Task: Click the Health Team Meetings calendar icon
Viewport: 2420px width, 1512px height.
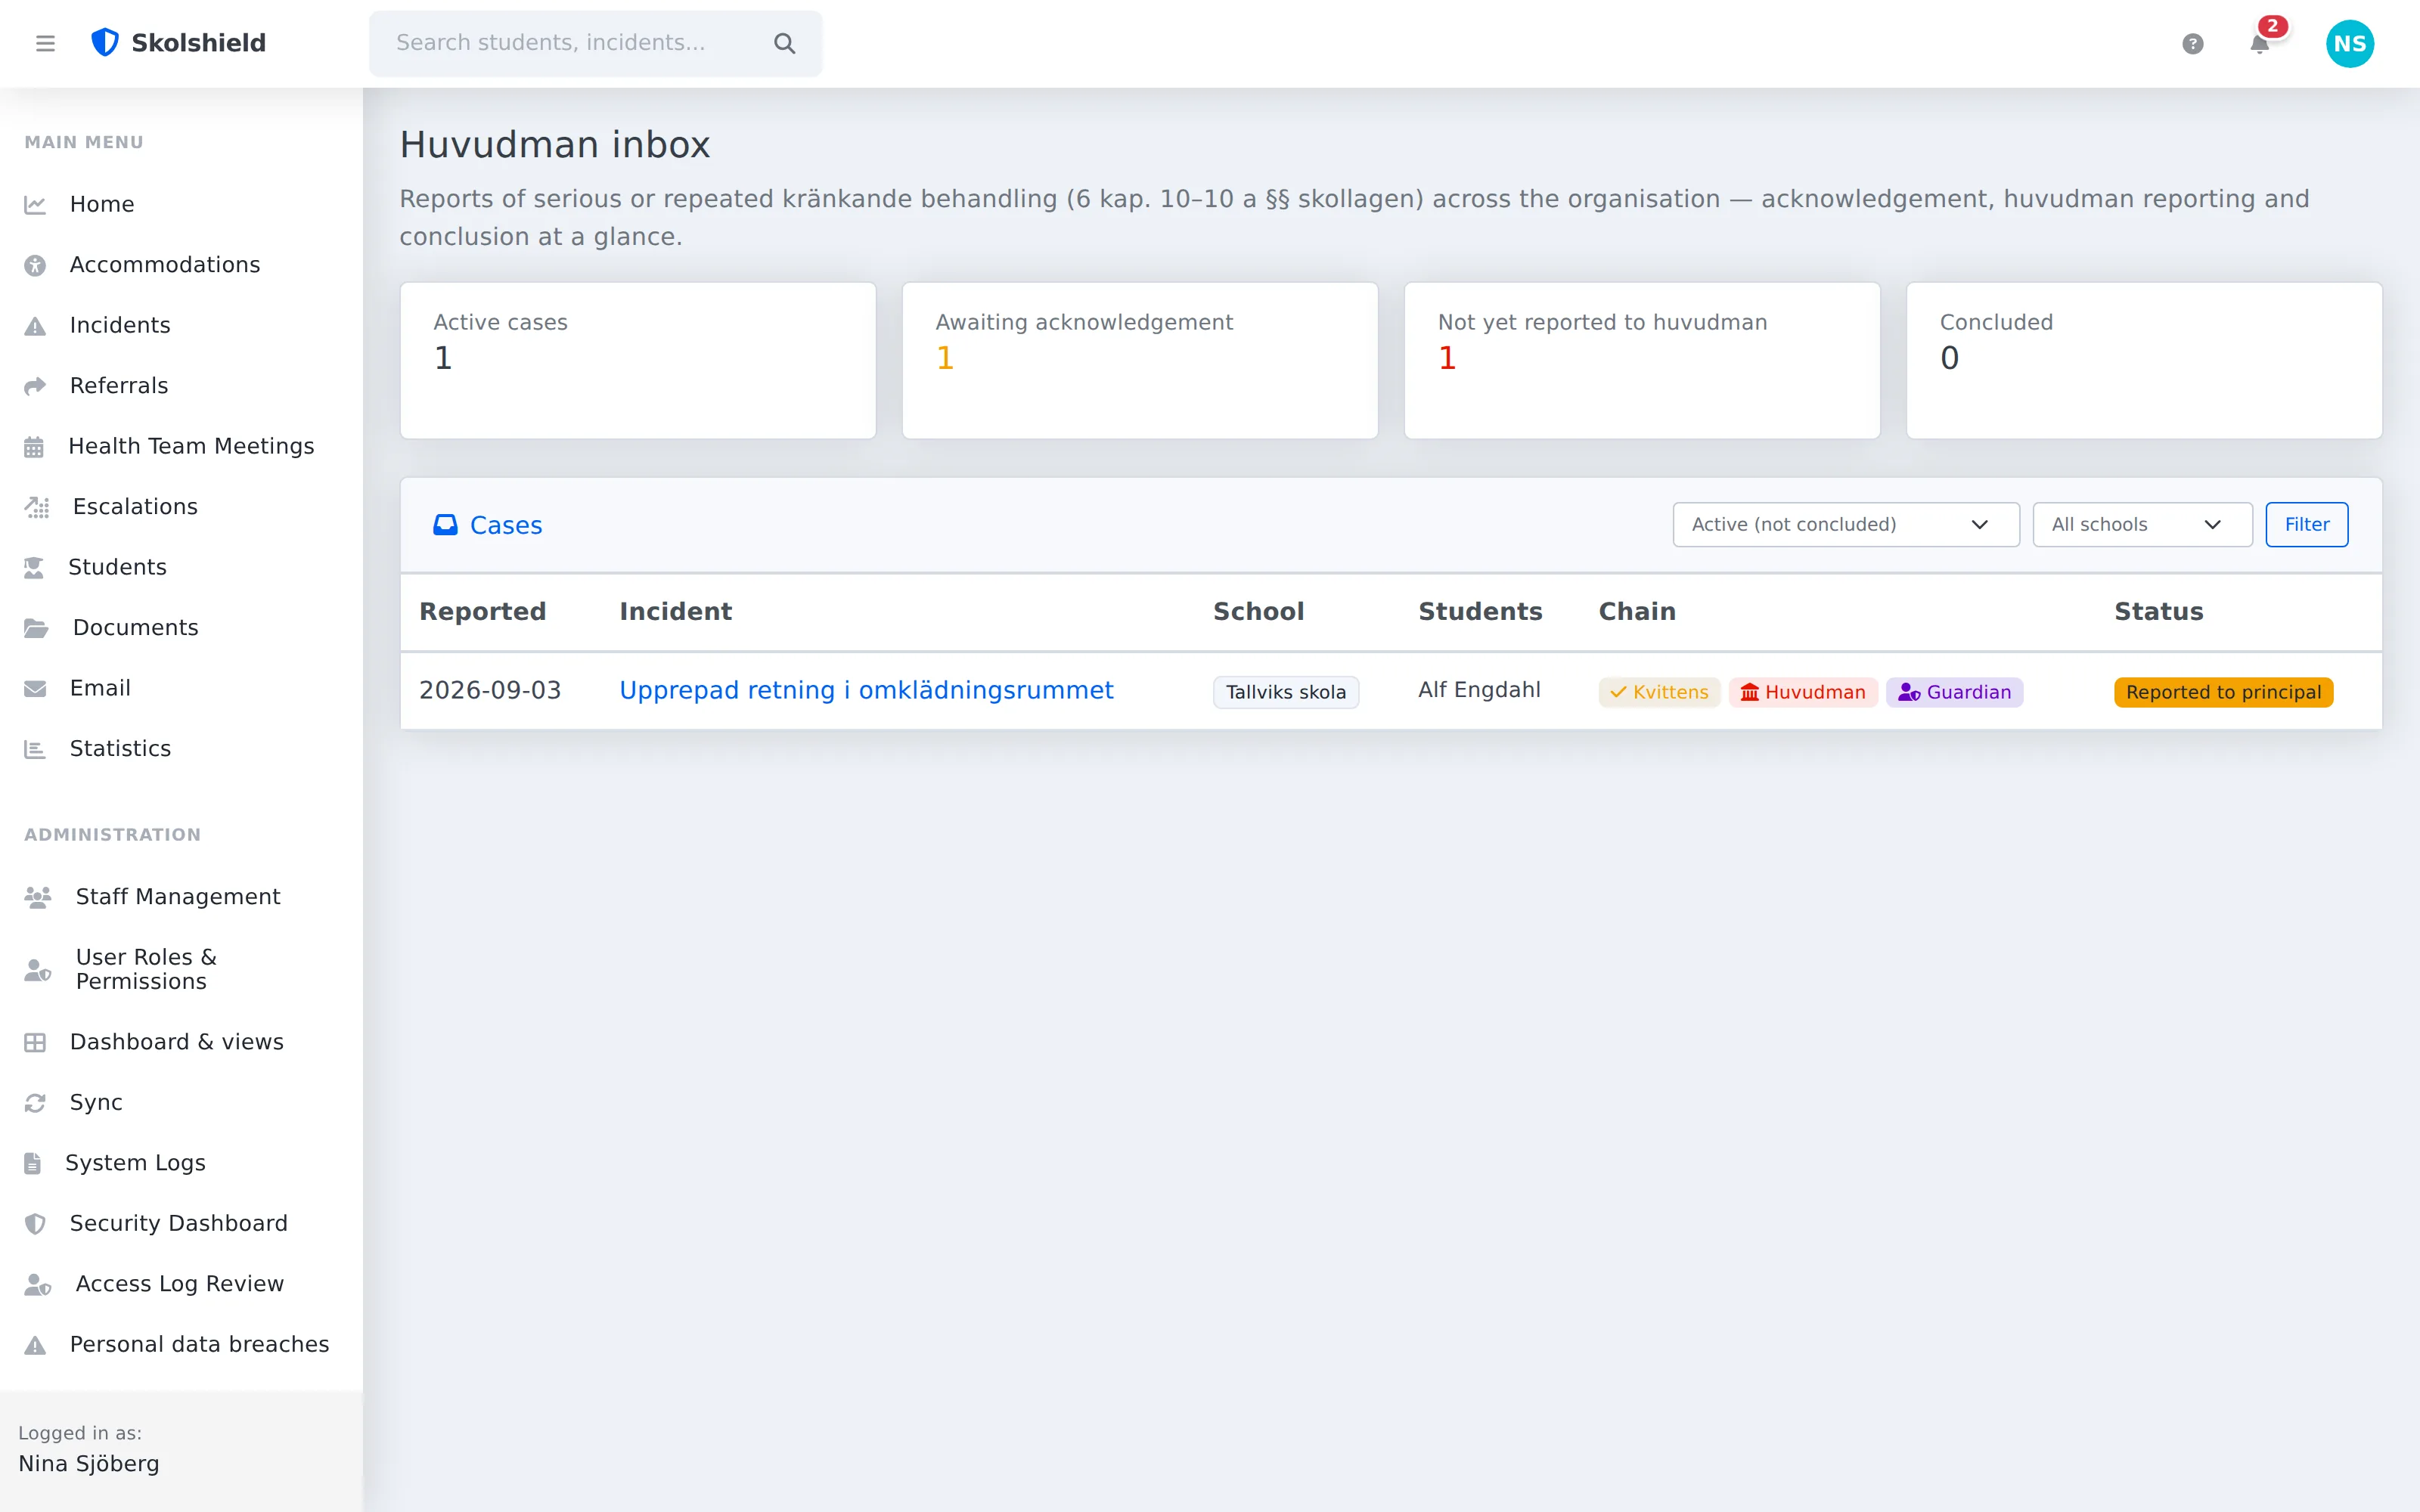Action: (34, 447)
